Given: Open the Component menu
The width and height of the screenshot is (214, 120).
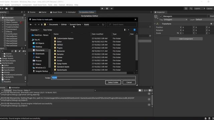Looking at the screenshot, I should click(27, 5).
